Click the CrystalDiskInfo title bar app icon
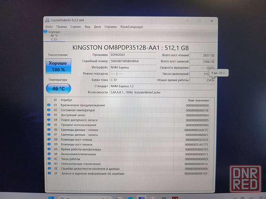 pos(47,20)
